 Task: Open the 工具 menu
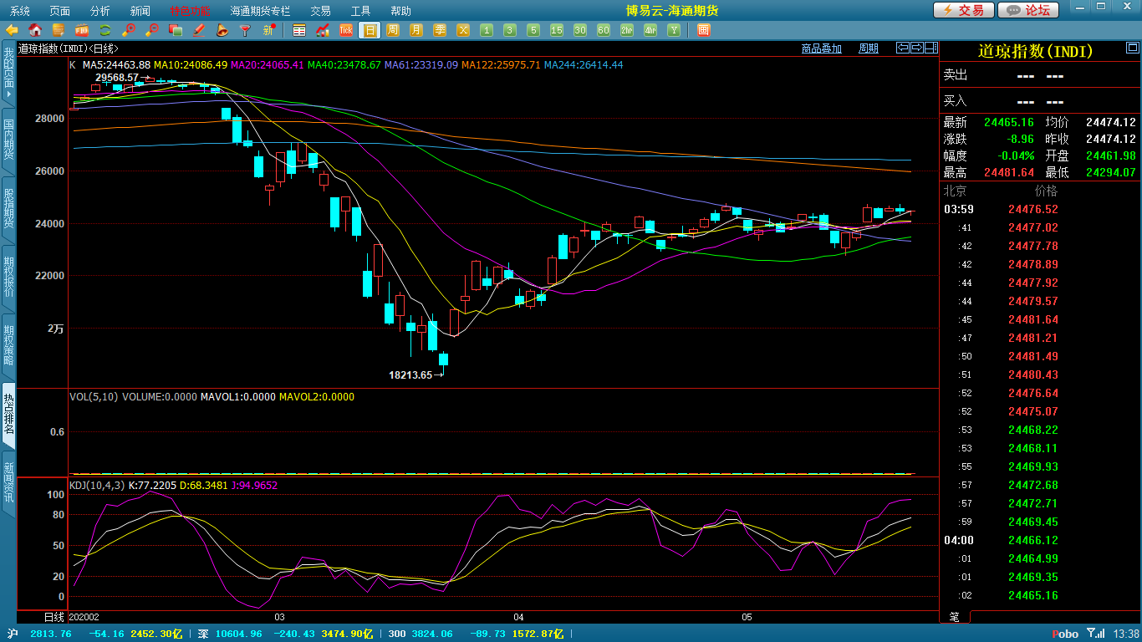(x=360, y=11)
